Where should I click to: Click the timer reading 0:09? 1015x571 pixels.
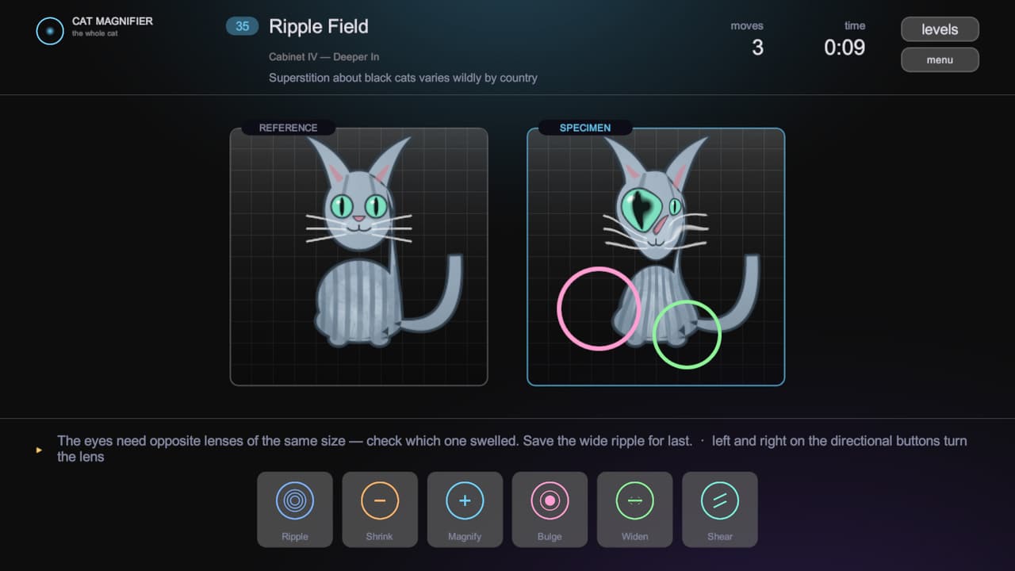(845, 48)
